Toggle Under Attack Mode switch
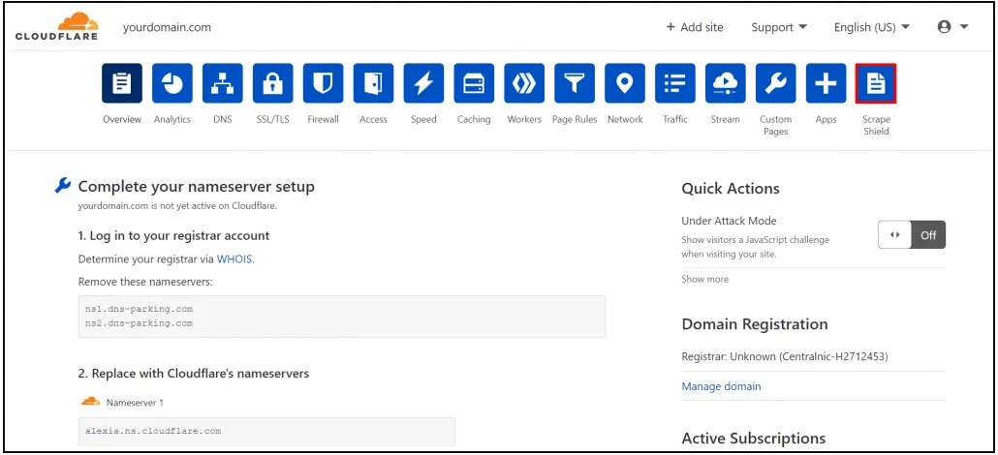Image resolution: width=998 pixels, height=455 pixels. [x=912, y=235]
